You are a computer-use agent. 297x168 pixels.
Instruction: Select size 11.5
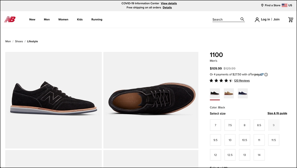pyautogui.click(x=274, y=140)
